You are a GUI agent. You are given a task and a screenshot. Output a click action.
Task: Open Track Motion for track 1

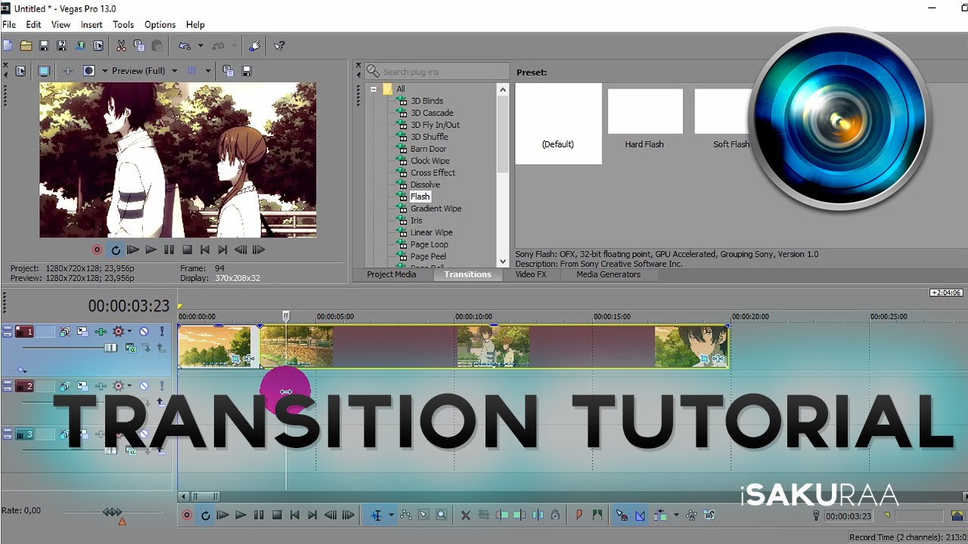(x=82, y=332)
